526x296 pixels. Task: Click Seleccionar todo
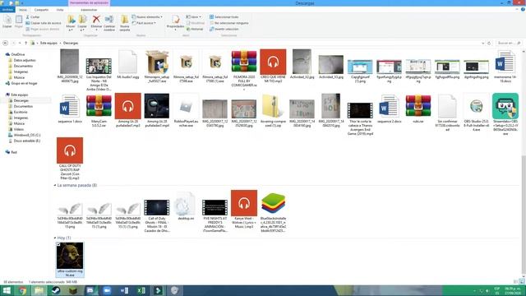(224, 16)
